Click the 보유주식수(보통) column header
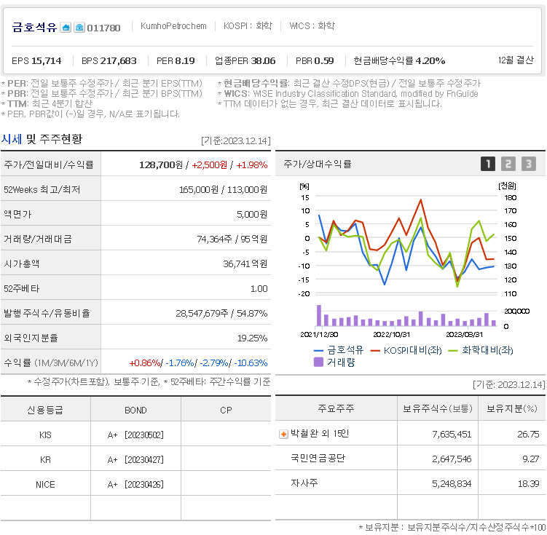547x535 pixels. click(x=438, y=408)
